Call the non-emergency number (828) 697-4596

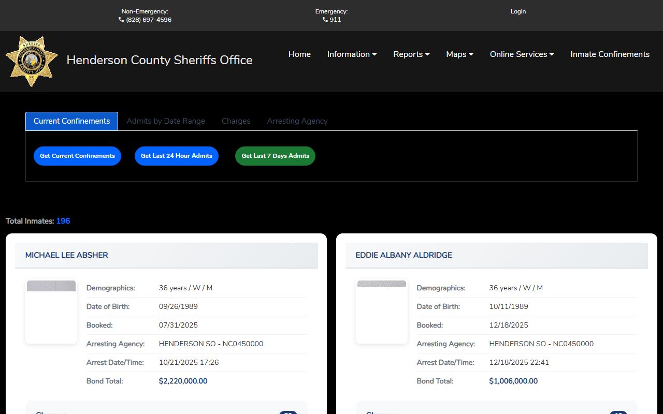point(149,20)
